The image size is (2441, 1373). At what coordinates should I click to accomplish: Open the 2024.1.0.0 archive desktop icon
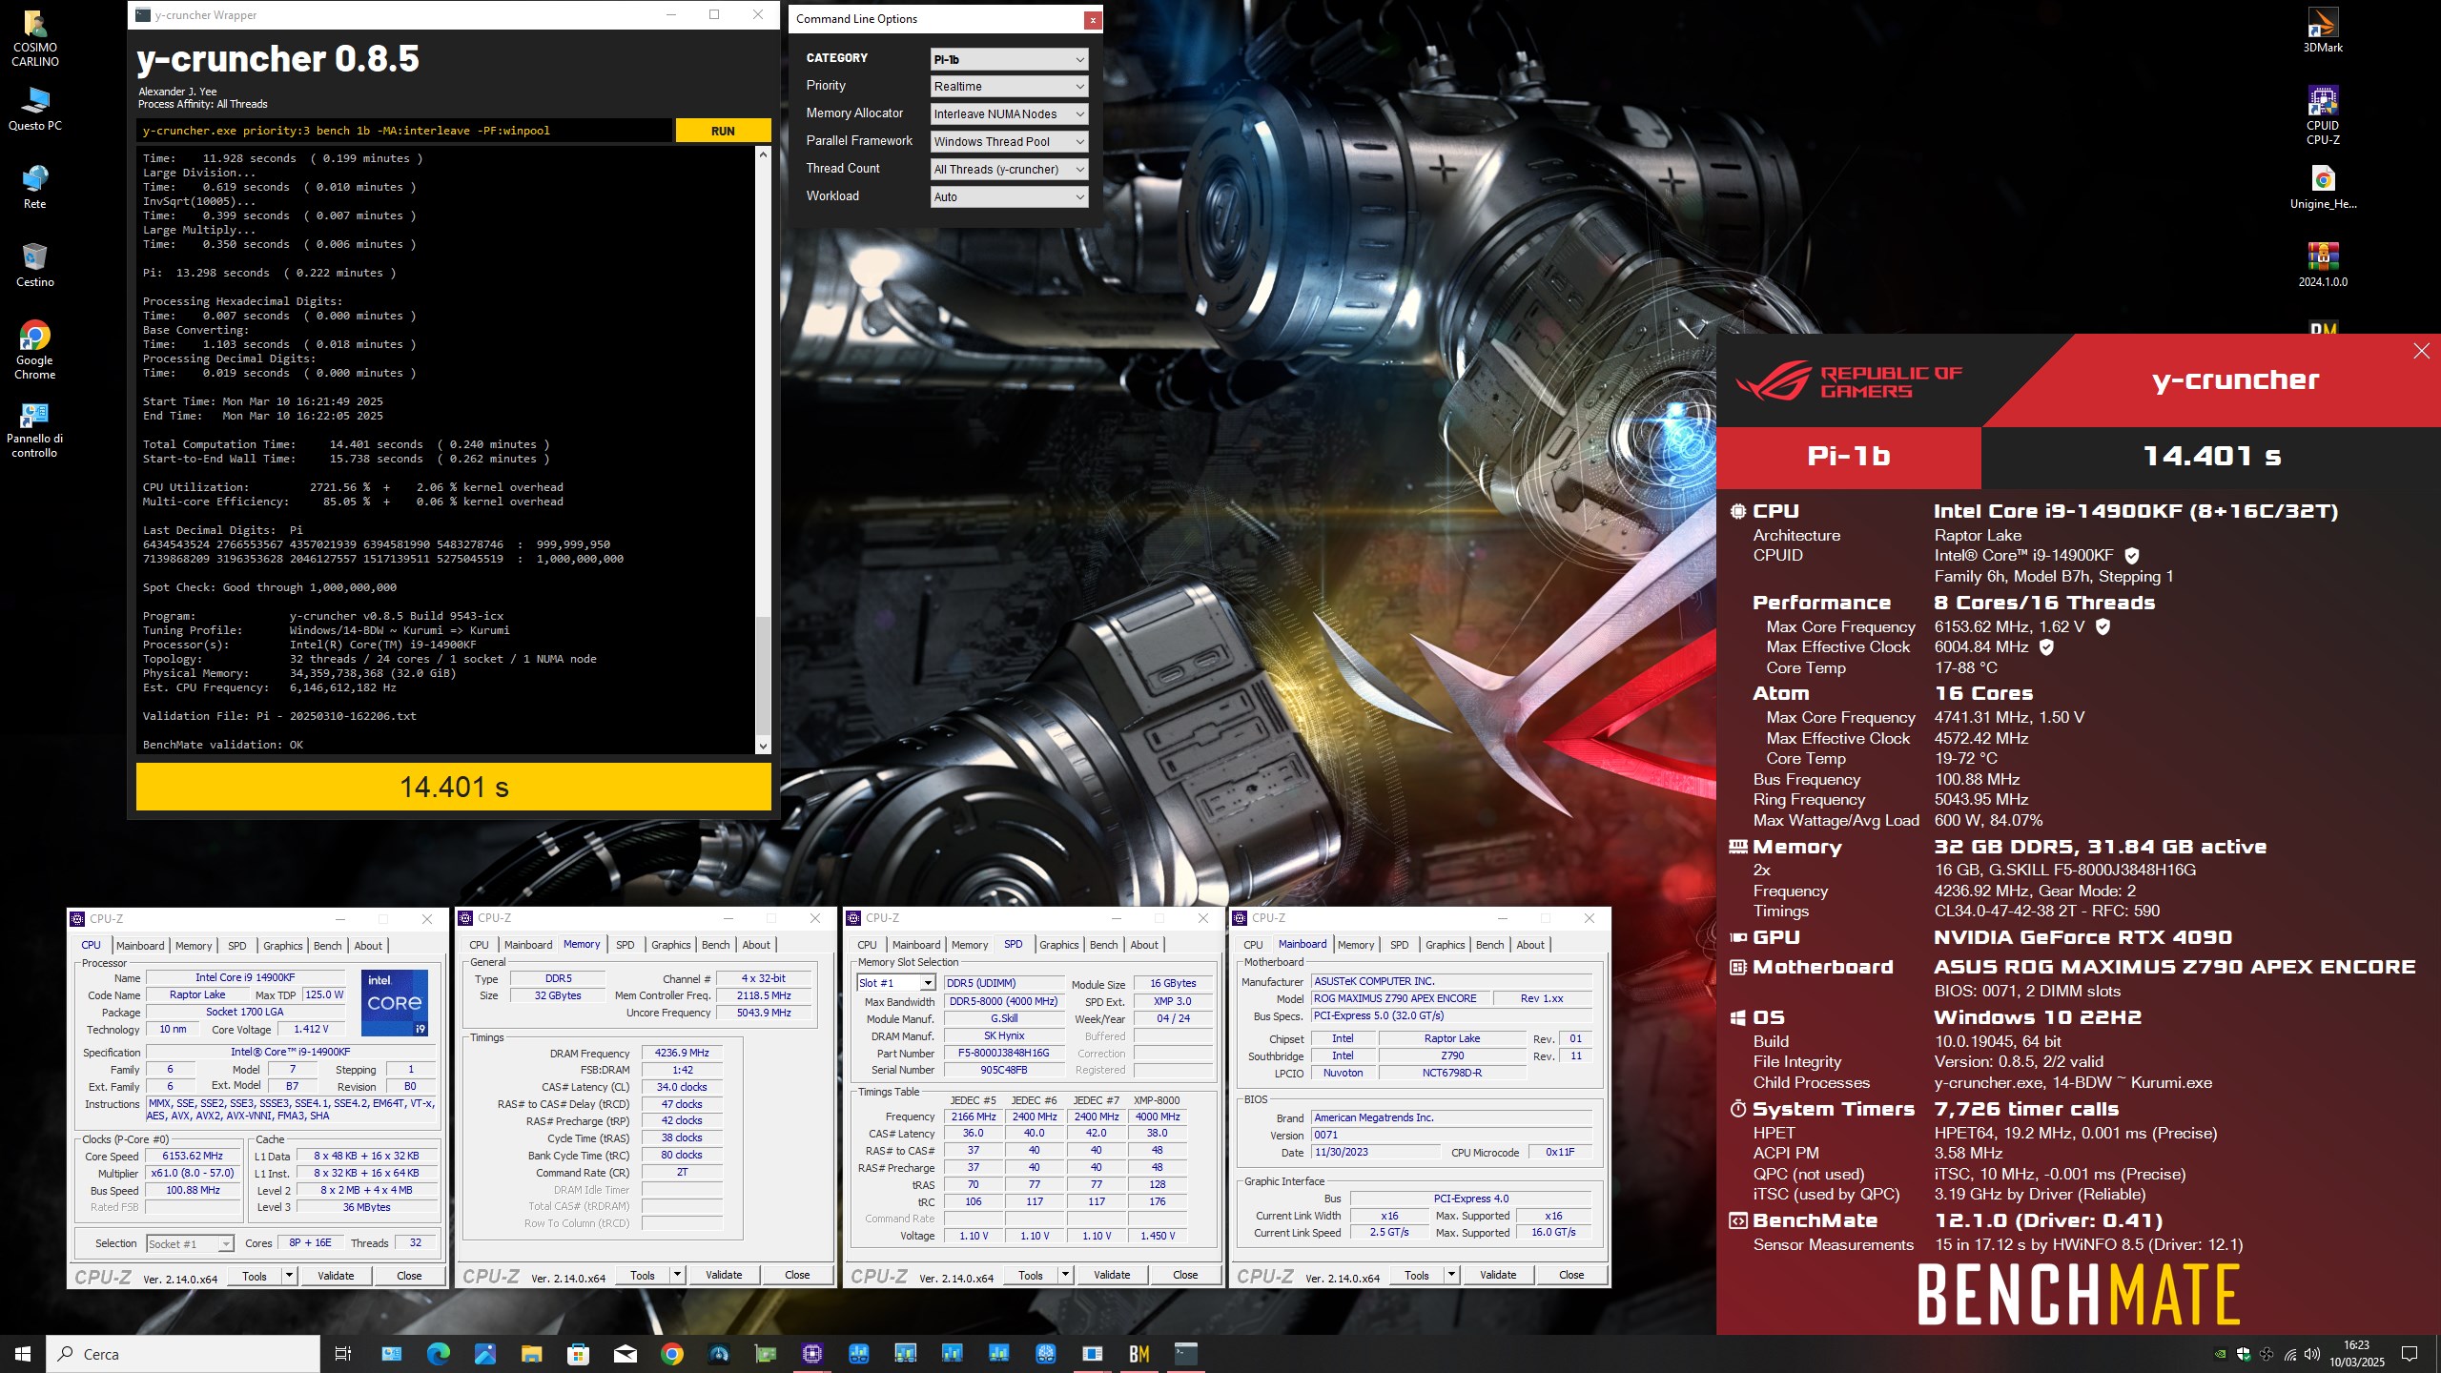(2323, 266)
